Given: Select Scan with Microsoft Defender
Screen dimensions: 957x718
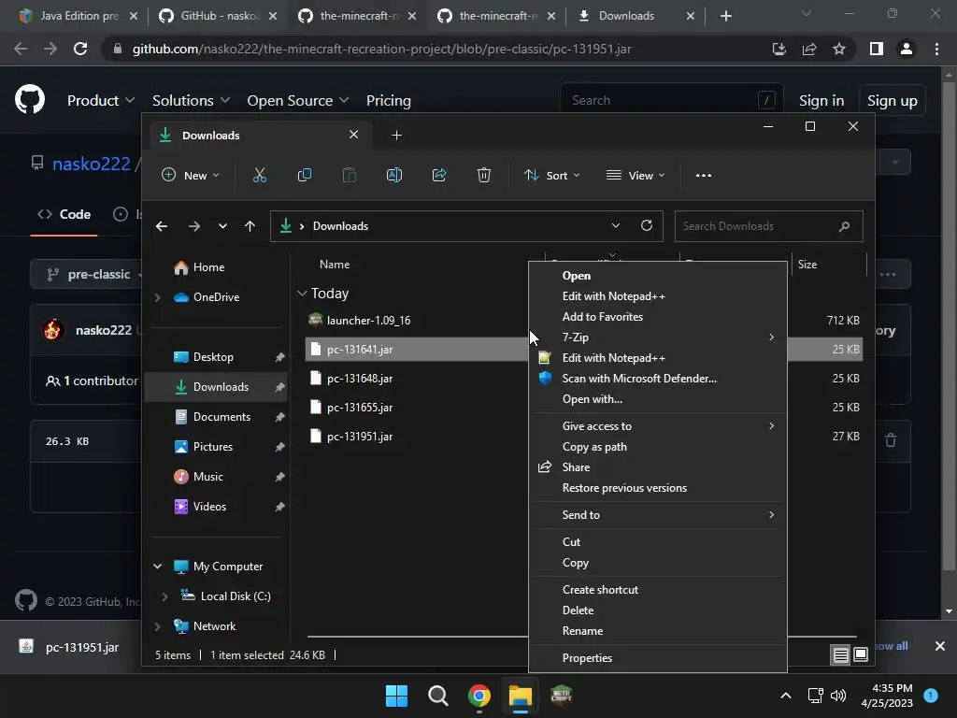Looking at the screenshot, I should (x=657, y=378).
